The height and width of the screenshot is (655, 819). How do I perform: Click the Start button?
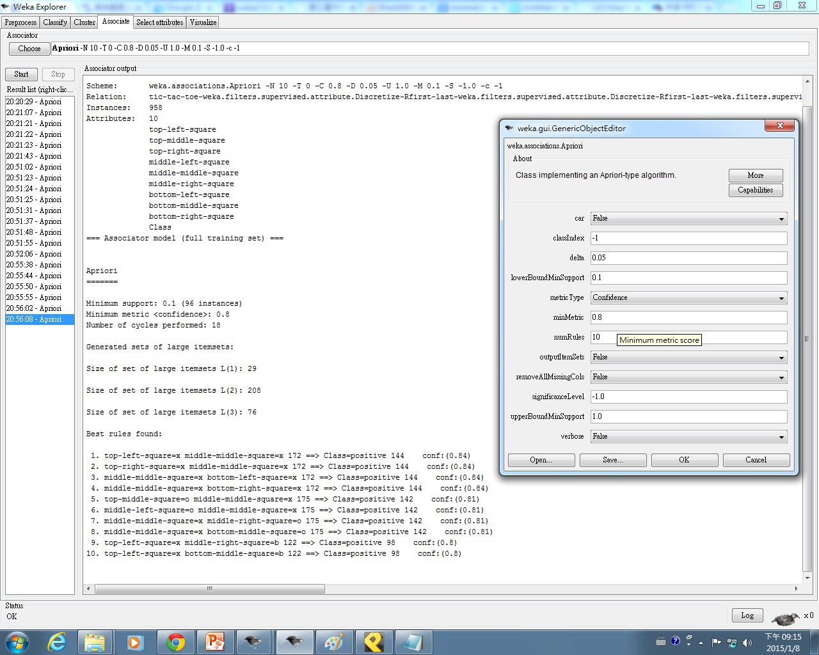(x=21, y=74)
